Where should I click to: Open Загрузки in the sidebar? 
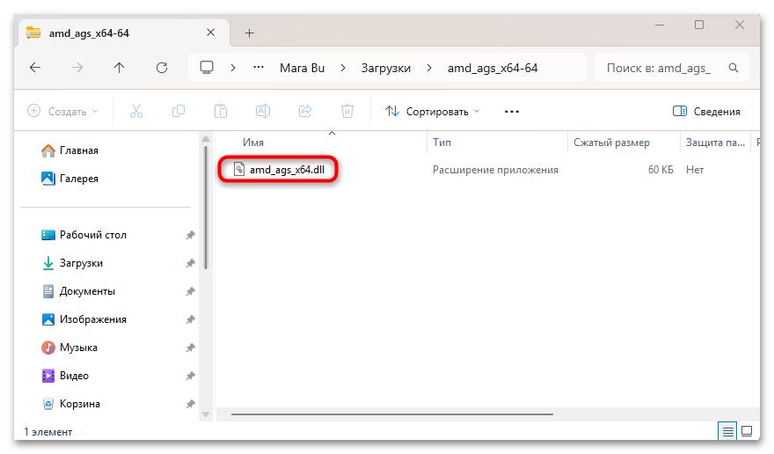(x=72, y=263)
